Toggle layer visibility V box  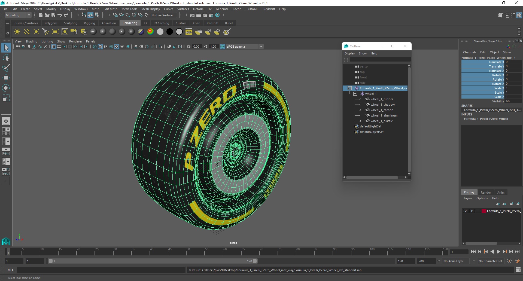coord(466,211)
